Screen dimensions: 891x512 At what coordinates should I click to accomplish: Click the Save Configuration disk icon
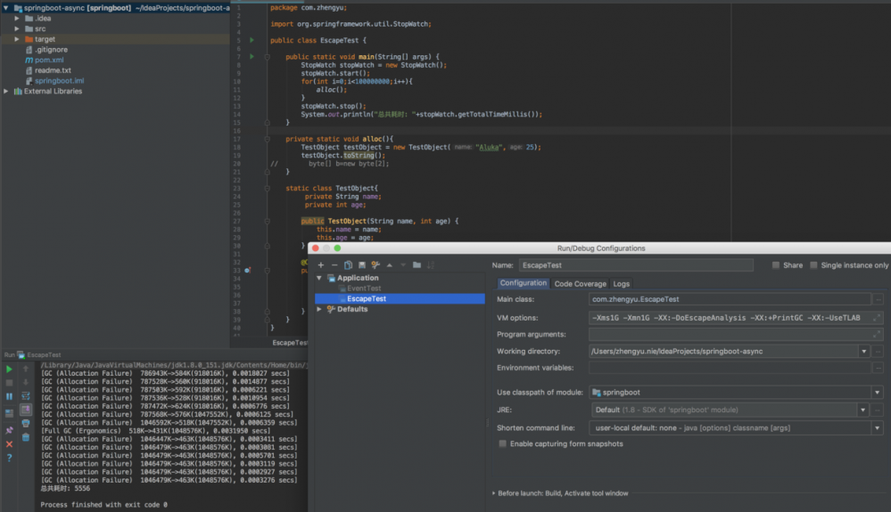(361, 265)
